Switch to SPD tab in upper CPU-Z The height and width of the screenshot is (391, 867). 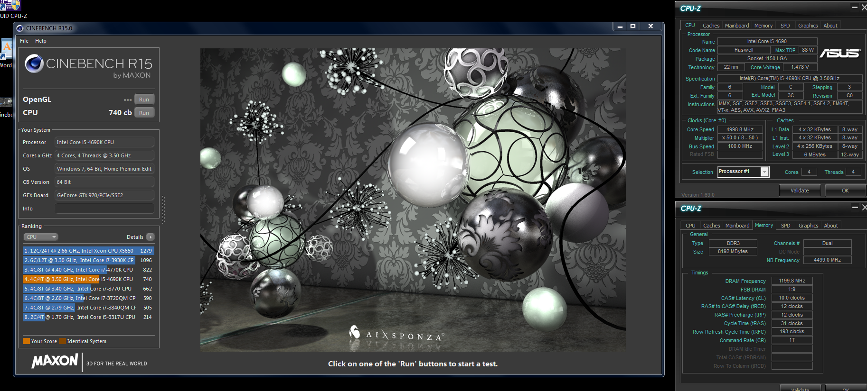click(x=785, y=26)
